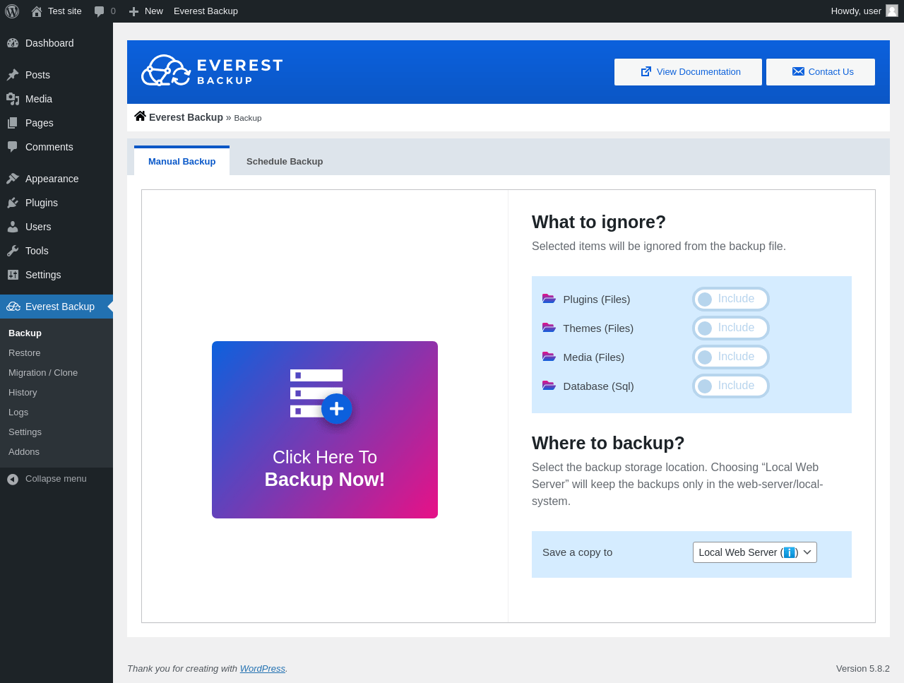
Task: Open Everest Backup Settings submenu item
Action: (56, 432)
